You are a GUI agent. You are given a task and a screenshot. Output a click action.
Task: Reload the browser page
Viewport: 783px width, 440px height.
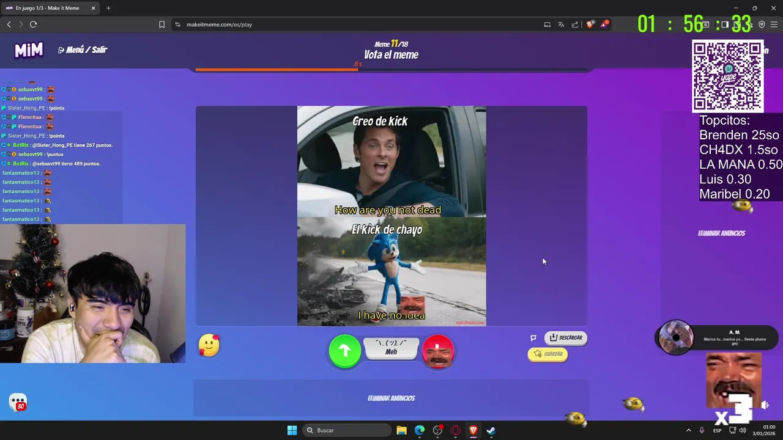click(33, 24)
